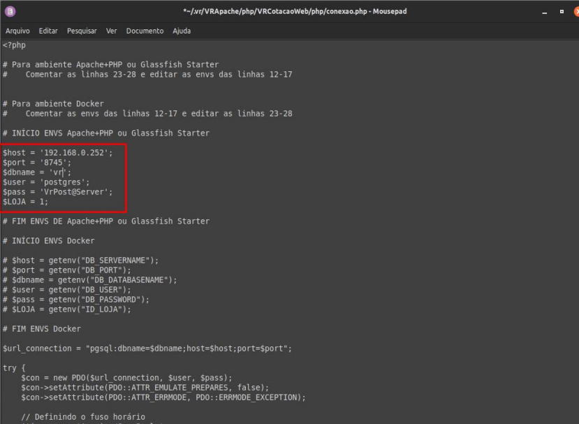The width and height of the screenshot is (579, 424).
Task: Open the Ver menu
Action: pyautogui.click(x=112, y=31)
